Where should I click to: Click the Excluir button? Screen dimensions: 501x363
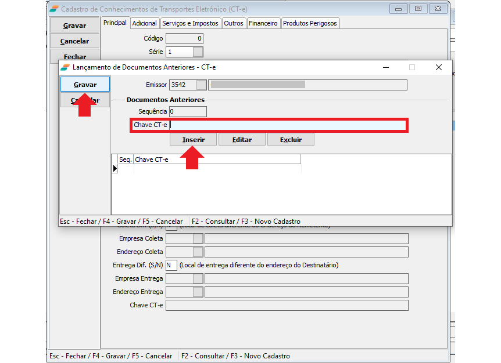pyautogui.click(x=291, y=140)
